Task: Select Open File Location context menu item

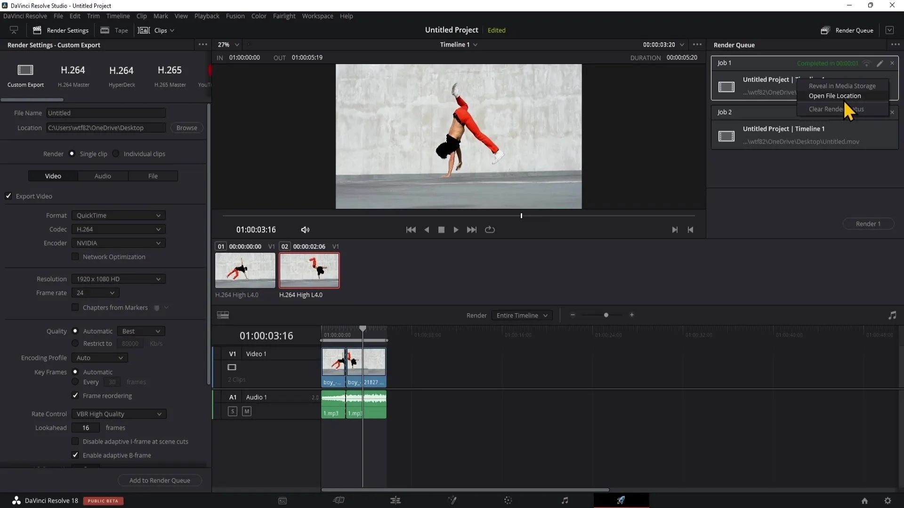Action: (x=835, y=95)
